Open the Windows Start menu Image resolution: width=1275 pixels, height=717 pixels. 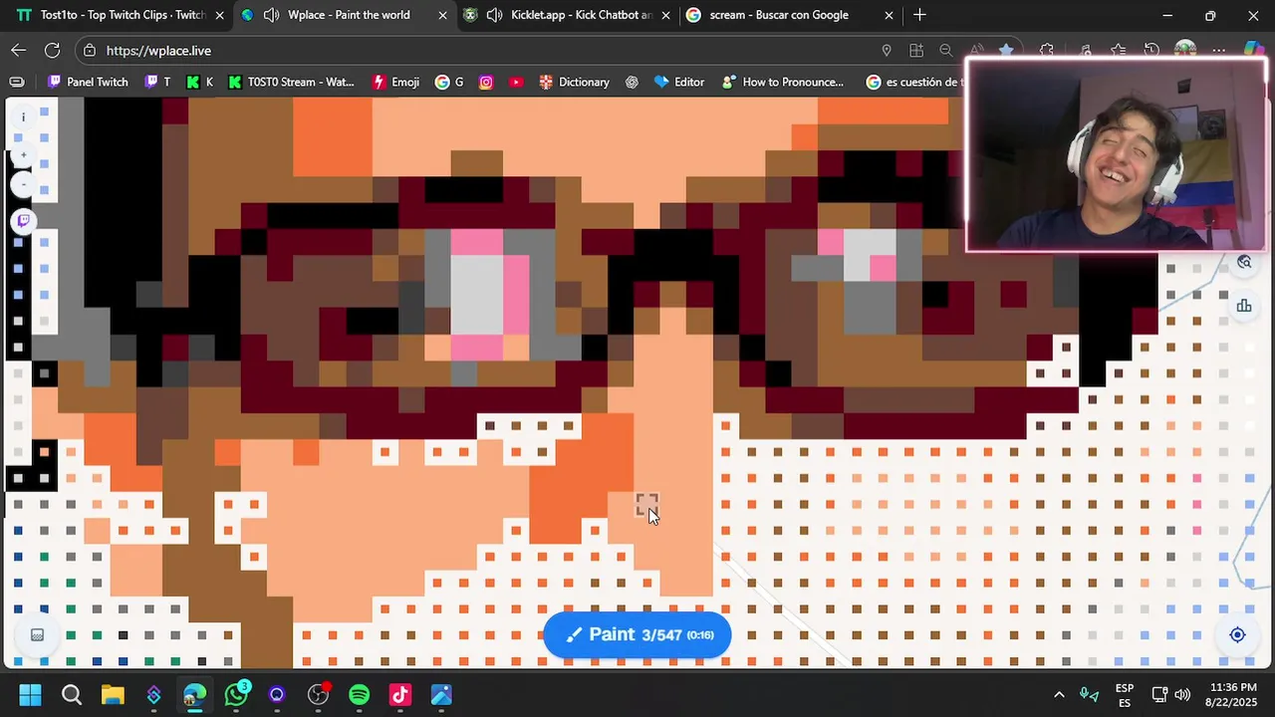(x=30, y=695)
